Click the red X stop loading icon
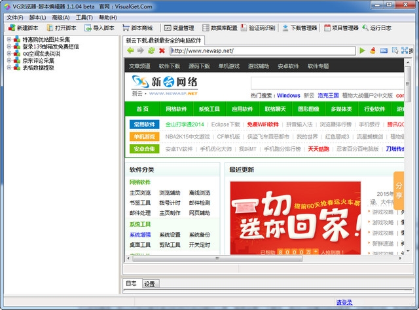This screenshot has width=419, height=310. tap(162, 50)
